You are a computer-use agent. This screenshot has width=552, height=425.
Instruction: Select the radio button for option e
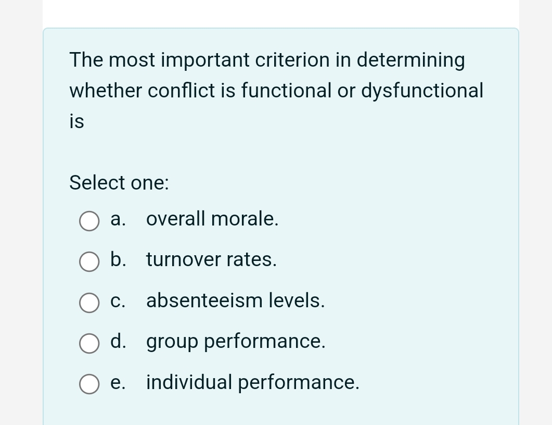[x=89, y=384]
